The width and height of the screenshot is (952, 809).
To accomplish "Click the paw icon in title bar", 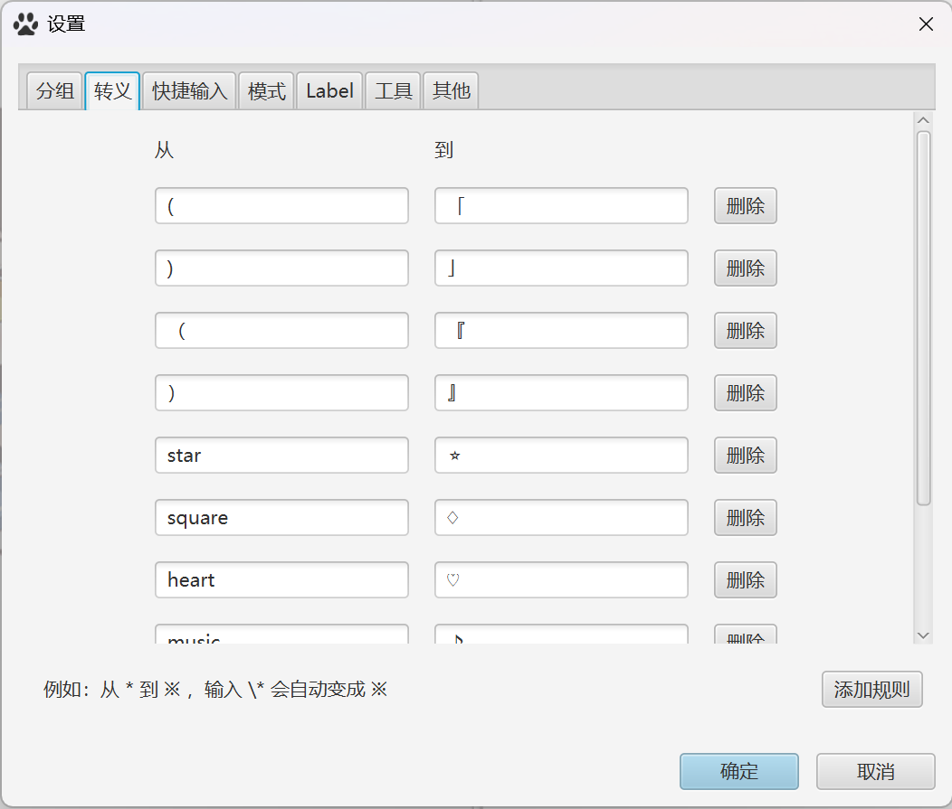I will (x=25, y=24).
